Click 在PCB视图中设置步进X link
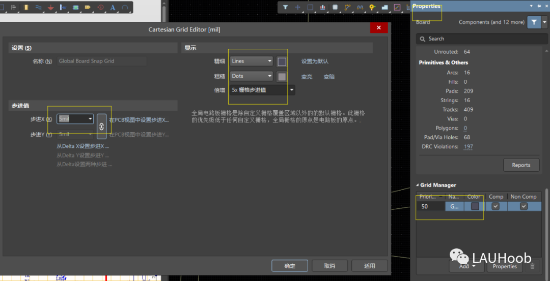This screenshot has height=281, width=550. [x=139, y=120]
